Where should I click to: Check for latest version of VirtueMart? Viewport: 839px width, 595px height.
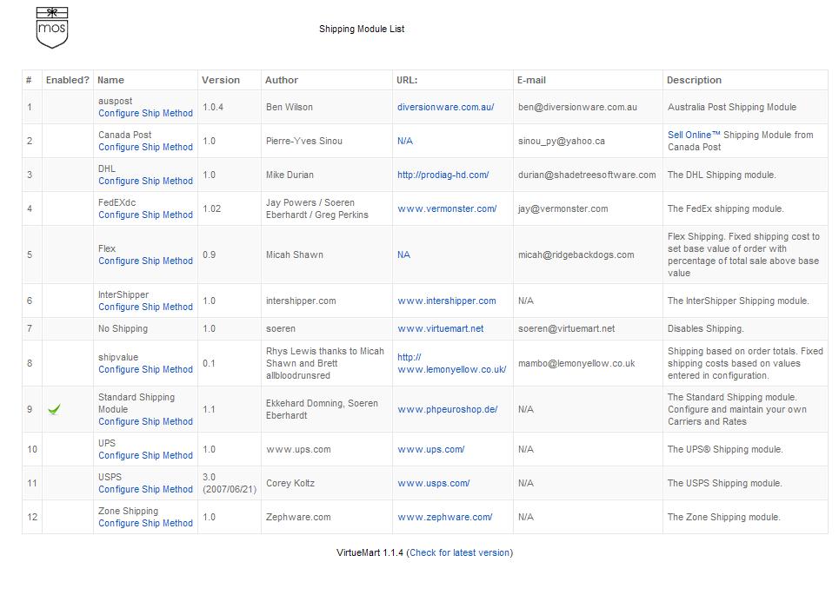coord(459,553)
